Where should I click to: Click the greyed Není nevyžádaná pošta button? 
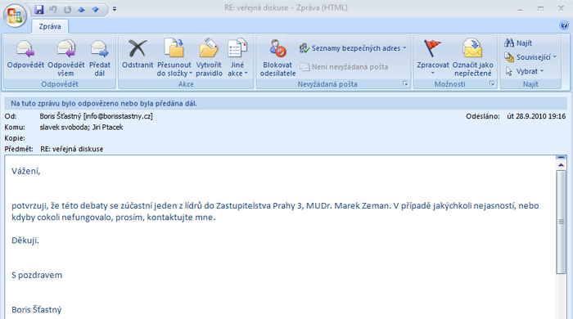pyautogui.click(x=344, y=67)
